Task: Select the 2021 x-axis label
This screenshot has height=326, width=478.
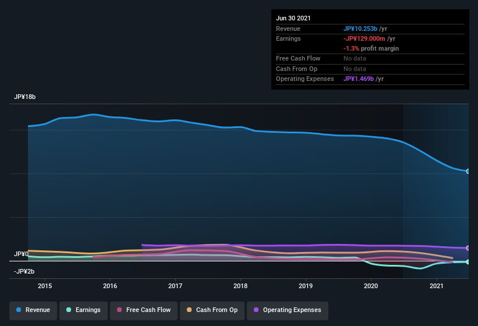Action: tap(437, 286)
